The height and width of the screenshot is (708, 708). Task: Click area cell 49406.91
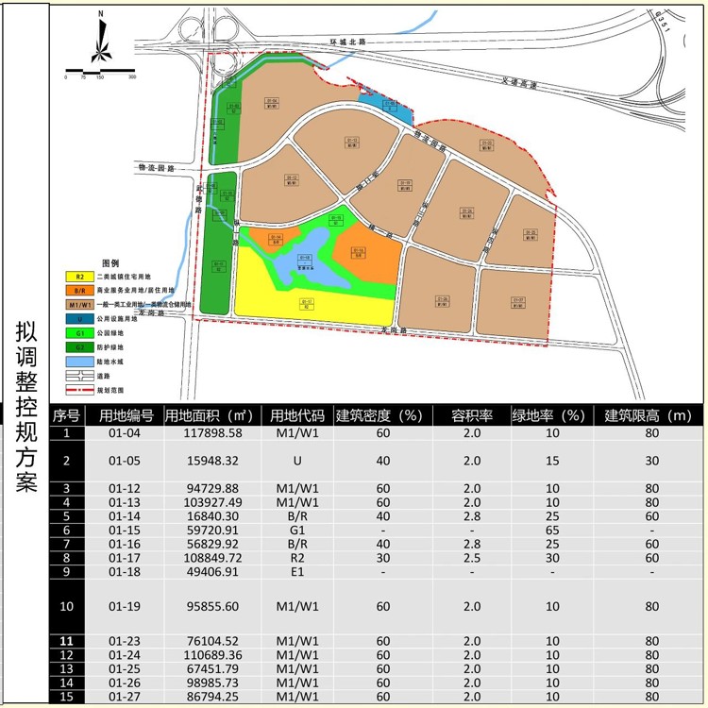click(x=212, y=572)
